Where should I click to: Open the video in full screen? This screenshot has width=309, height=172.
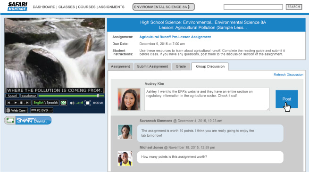87,103
